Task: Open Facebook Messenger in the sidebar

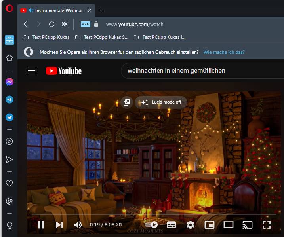Action: 10,82
